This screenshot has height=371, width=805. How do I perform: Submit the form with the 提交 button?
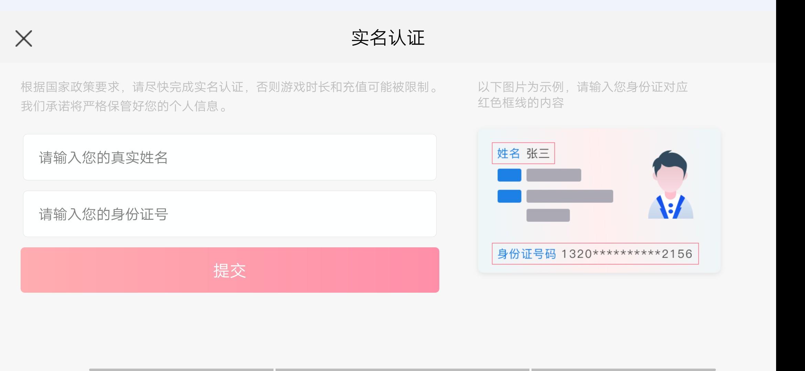coord(230,270)
